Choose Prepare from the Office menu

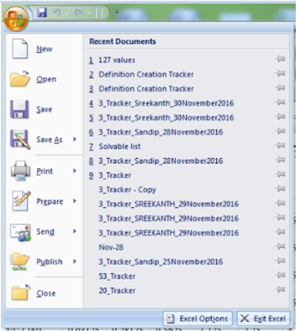pyautogui.click(x=50, y=201)
